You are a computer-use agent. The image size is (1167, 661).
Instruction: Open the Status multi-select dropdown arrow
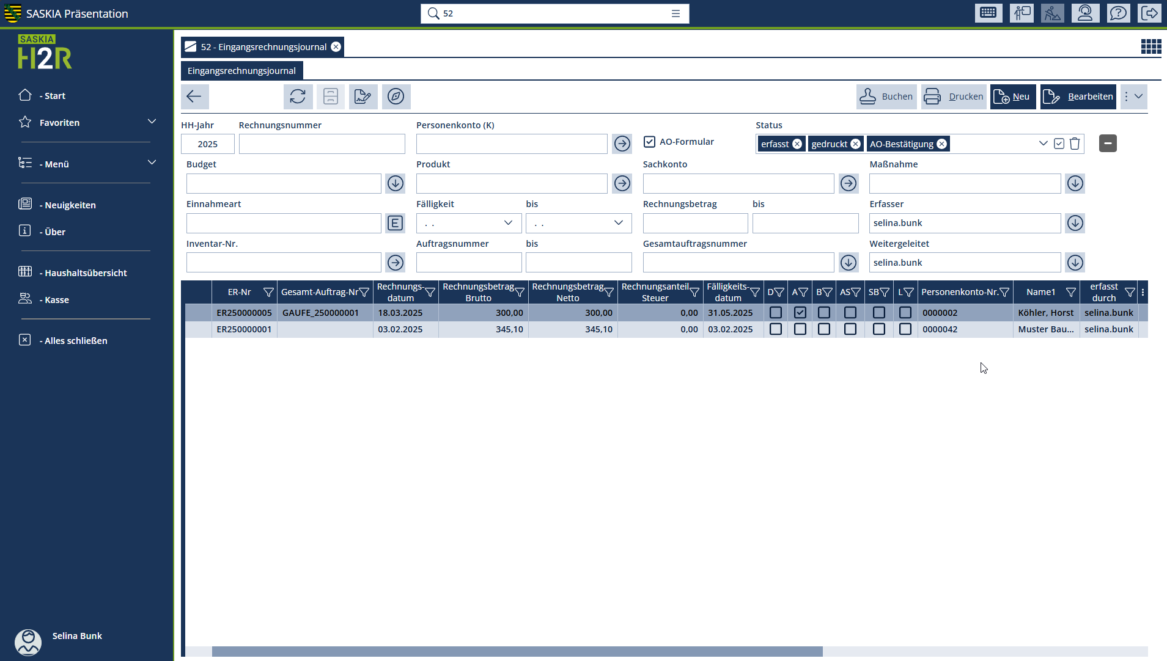tap(1043, 144)
